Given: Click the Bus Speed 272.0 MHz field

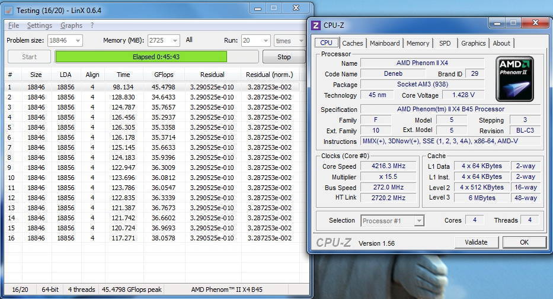Looking at the screenshot, I should [388, 187].
